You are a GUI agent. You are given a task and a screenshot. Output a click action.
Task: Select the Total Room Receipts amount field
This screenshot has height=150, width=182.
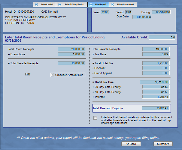[71, 49]
